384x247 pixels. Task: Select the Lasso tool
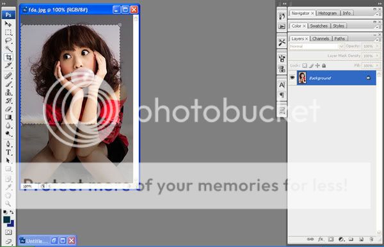pos(8,40)
